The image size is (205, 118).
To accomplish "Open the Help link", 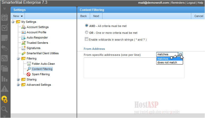I will click(x=200, y=3).
